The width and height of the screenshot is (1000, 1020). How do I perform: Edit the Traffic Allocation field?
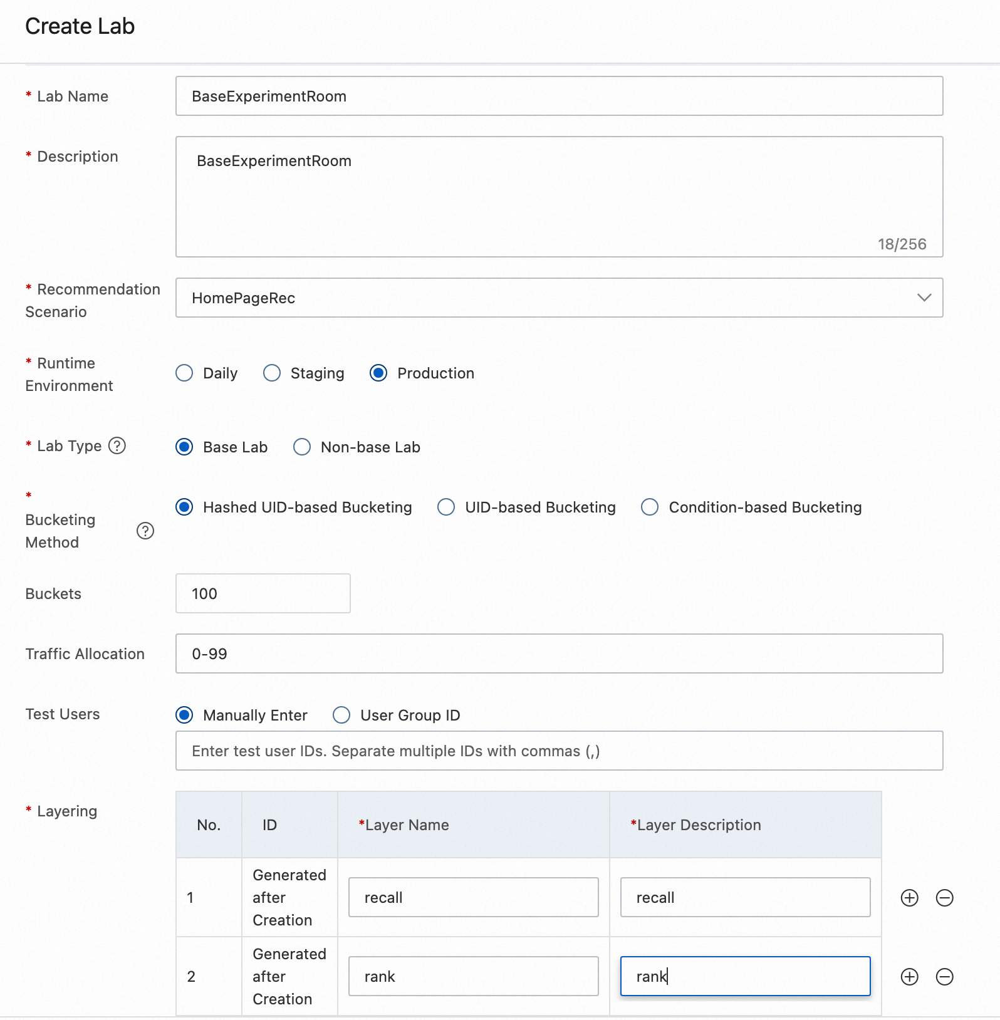pos(558,654)
